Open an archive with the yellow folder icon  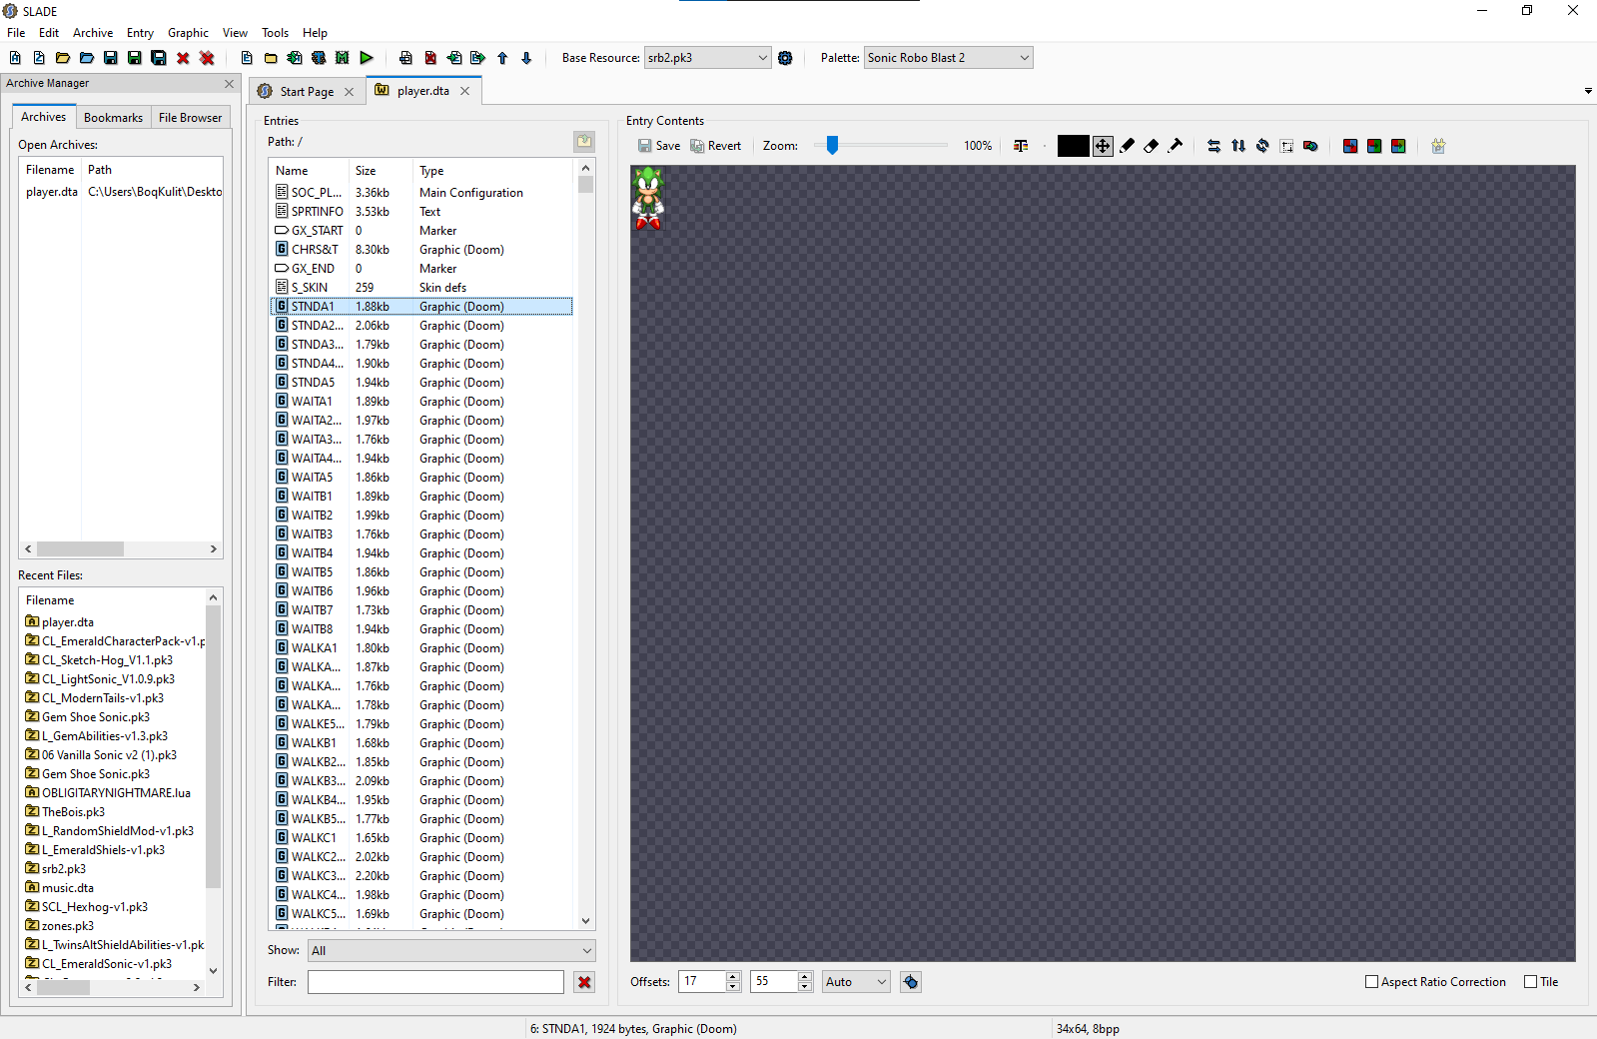tap(63, 58)
